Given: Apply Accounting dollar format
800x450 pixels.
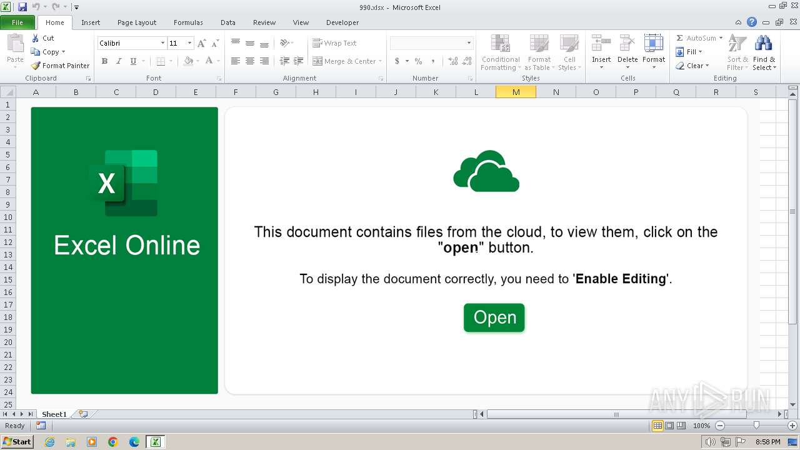Looking at the screenshot, I should tap(397, 61).
